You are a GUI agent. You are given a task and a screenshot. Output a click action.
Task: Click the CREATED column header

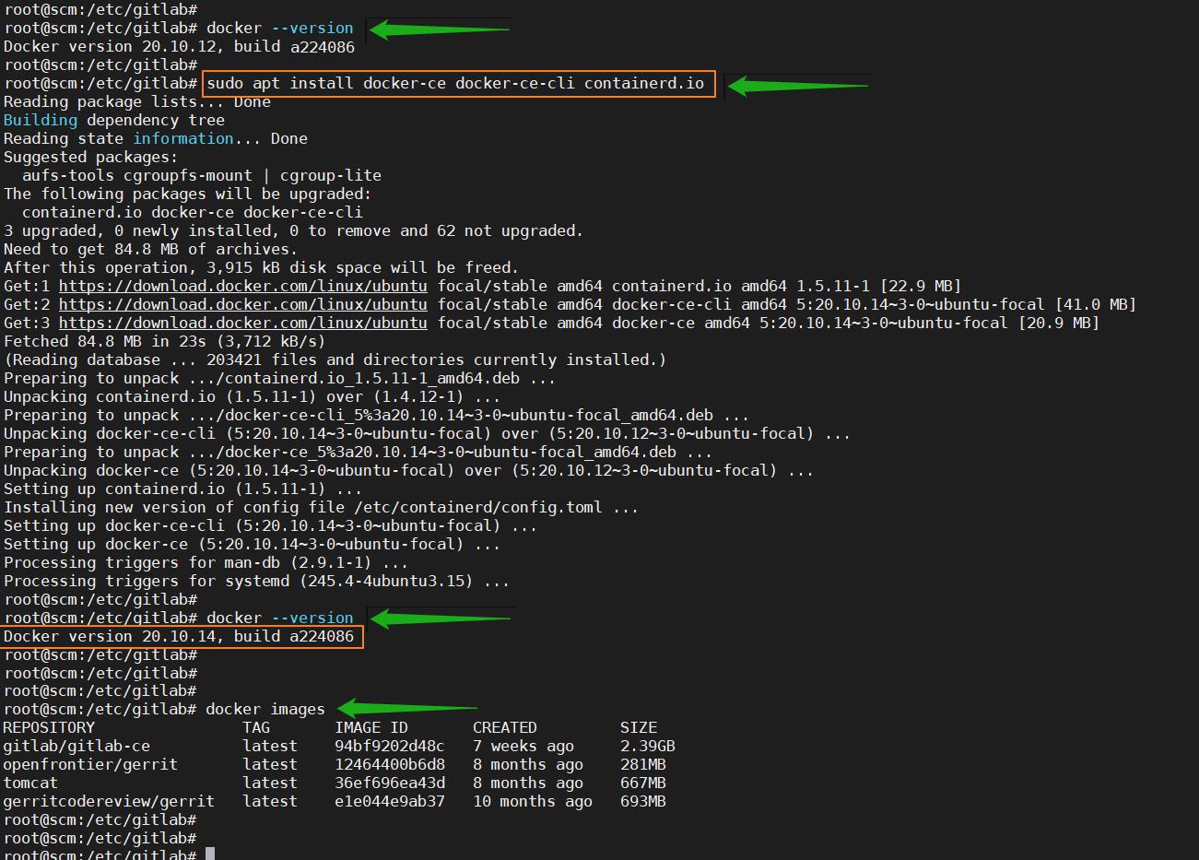tap(505, 727)
